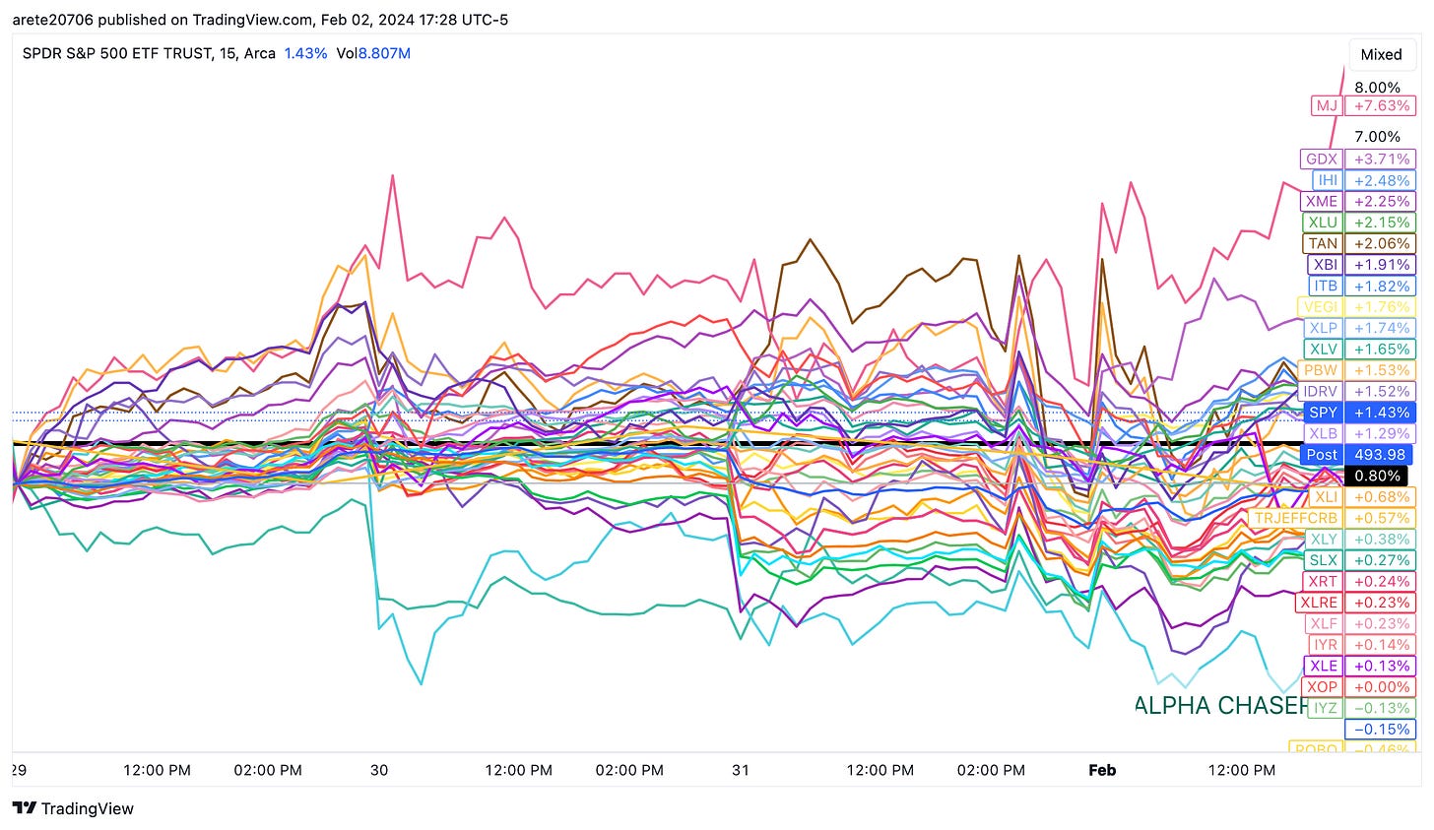Viewport: 1434px width, 830px height.
Task: Select the SLX ticker label
Action: point(1323,560)
